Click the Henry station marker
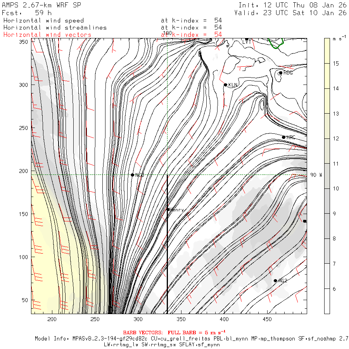 pyautogui.click(x=168, y=209)
